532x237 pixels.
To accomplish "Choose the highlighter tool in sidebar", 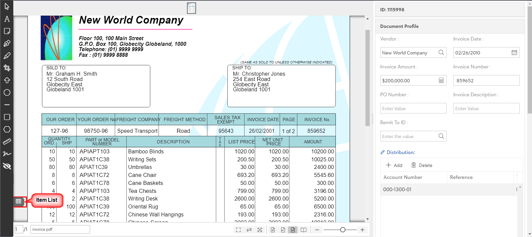I will coord(7,56).
